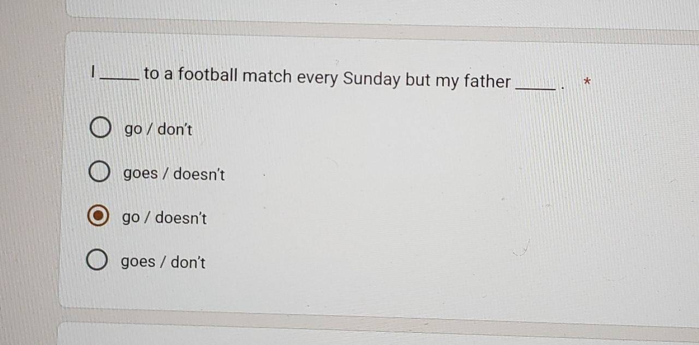Click the word "Sunday" in the question
The width and height of the screenshot is (699, 345).
pyautogui.click(x=371, y=79)
